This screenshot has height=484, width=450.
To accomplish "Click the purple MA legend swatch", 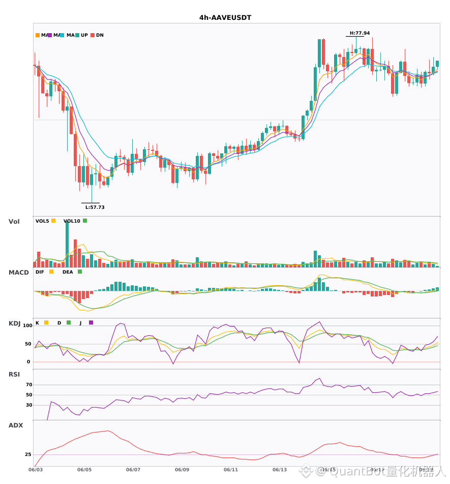I will pyautogui.click(x=50, y=35).
